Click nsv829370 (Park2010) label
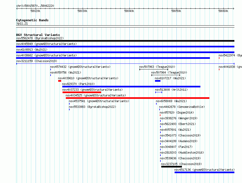 [x=78, y=84]
